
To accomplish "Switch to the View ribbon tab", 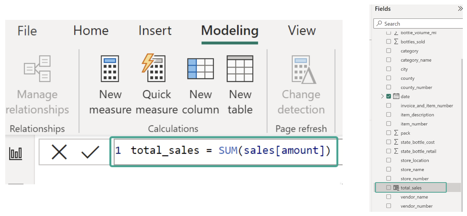I will (x=301, y=31).
